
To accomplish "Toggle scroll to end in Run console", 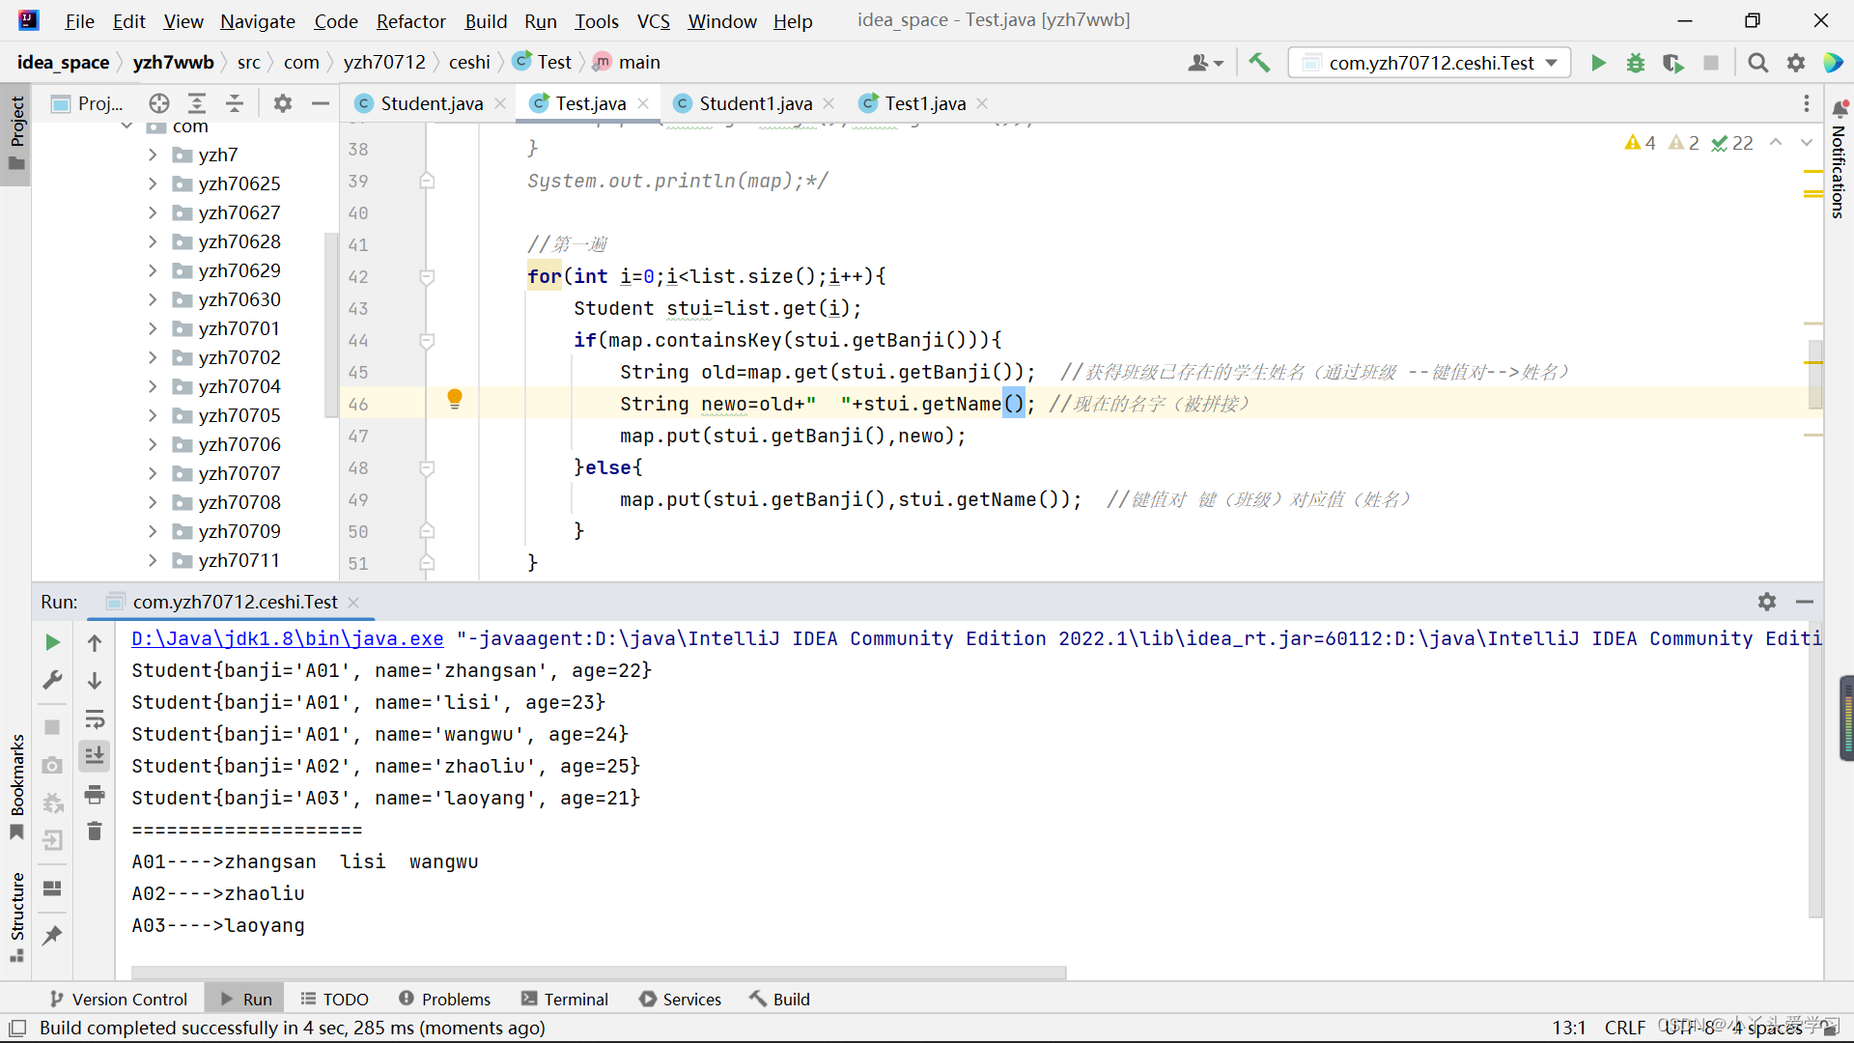I will click(95, 756).
